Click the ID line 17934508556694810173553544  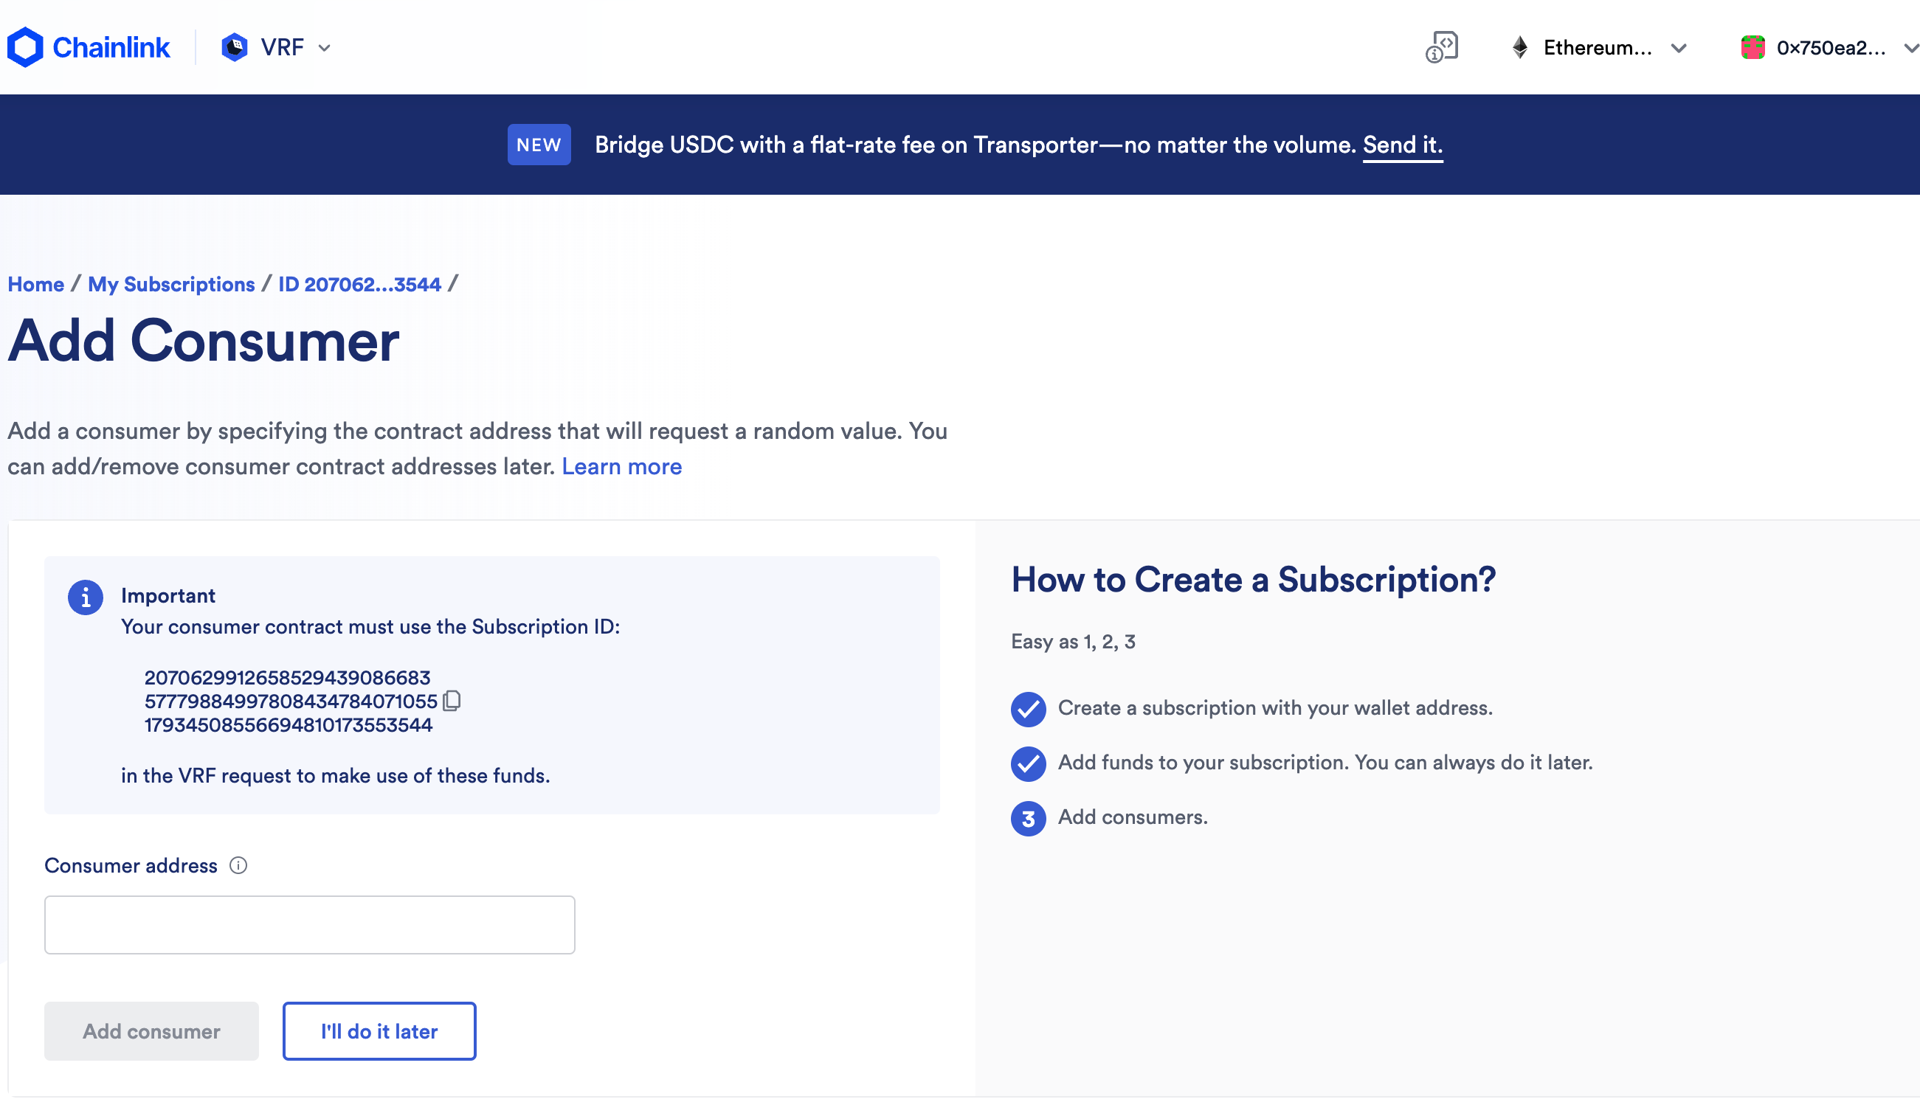[x=289, y=725]
